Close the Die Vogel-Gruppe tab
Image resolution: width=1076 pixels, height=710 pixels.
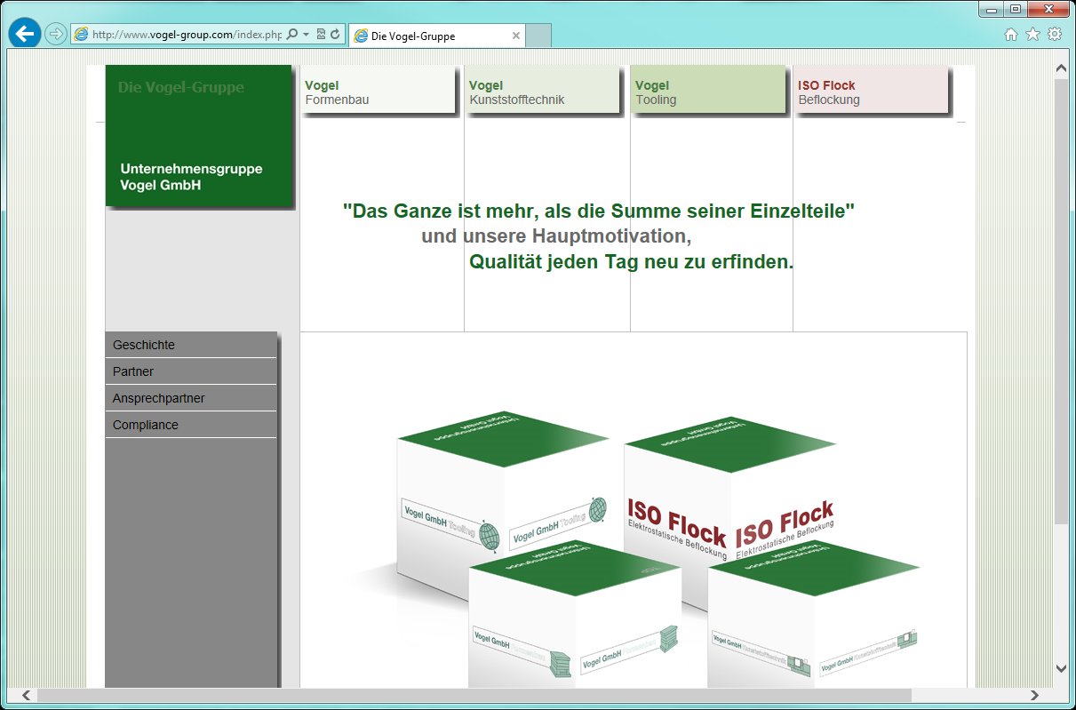click(515, 36)
